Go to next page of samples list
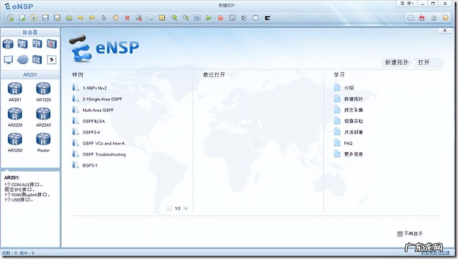 click(185, 208)
